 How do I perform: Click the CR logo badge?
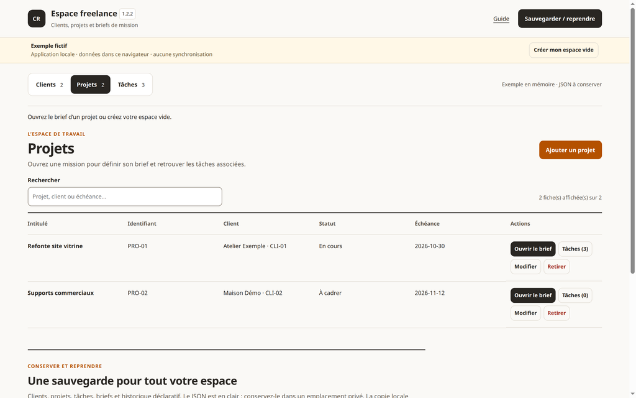tap(37, 19)
